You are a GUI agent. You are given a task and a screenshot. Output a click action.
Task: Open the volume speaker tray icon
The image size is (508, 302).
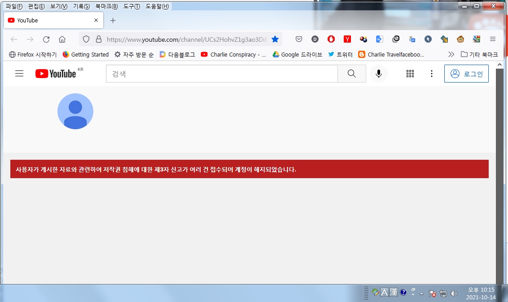point(454,293)
